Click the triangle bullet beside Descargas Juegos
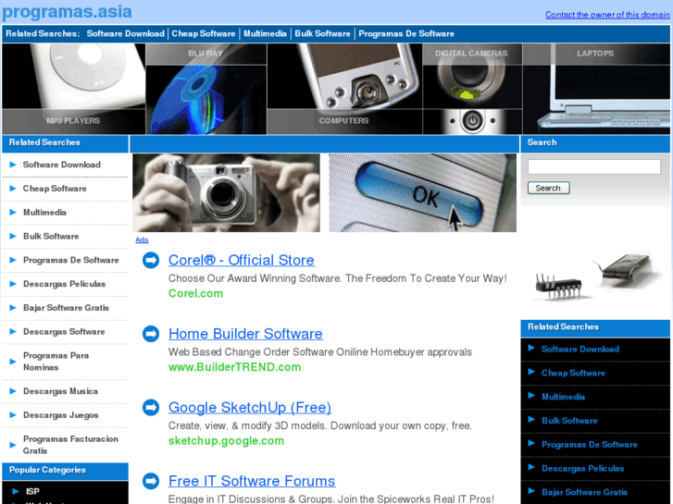Image resolution: width=673 pixels, height=504 pixels. [13, 415]
